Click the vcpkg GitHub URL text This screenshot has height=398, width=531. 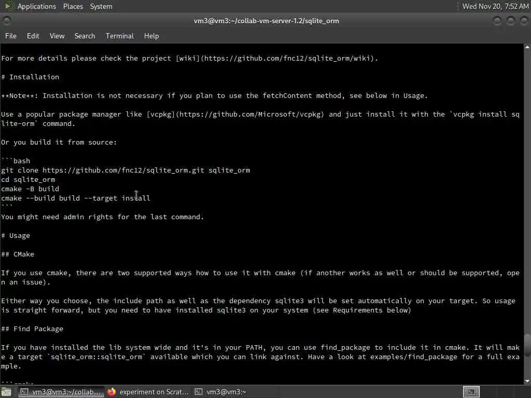pyautogui.click(x=249, y=114)
